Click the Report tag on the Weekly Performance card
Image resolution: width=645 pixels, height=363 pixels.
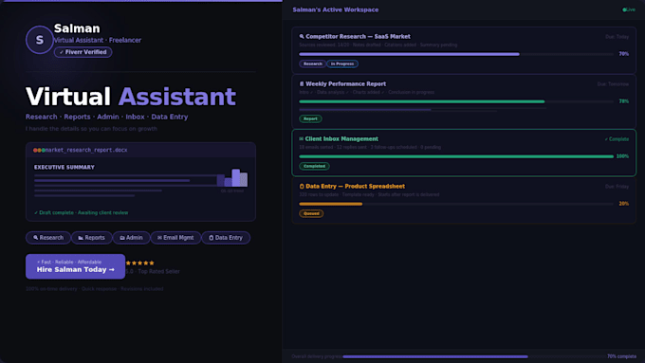click(310, 118)
